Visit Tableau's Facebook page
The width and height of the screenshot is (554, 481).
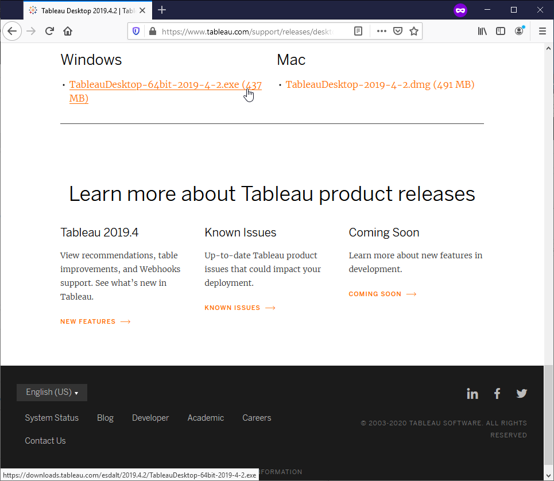497,393
